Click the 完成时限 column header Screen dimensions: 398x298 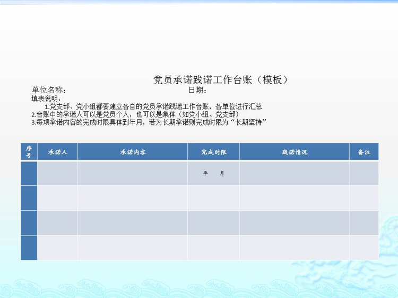click(213, 152)
